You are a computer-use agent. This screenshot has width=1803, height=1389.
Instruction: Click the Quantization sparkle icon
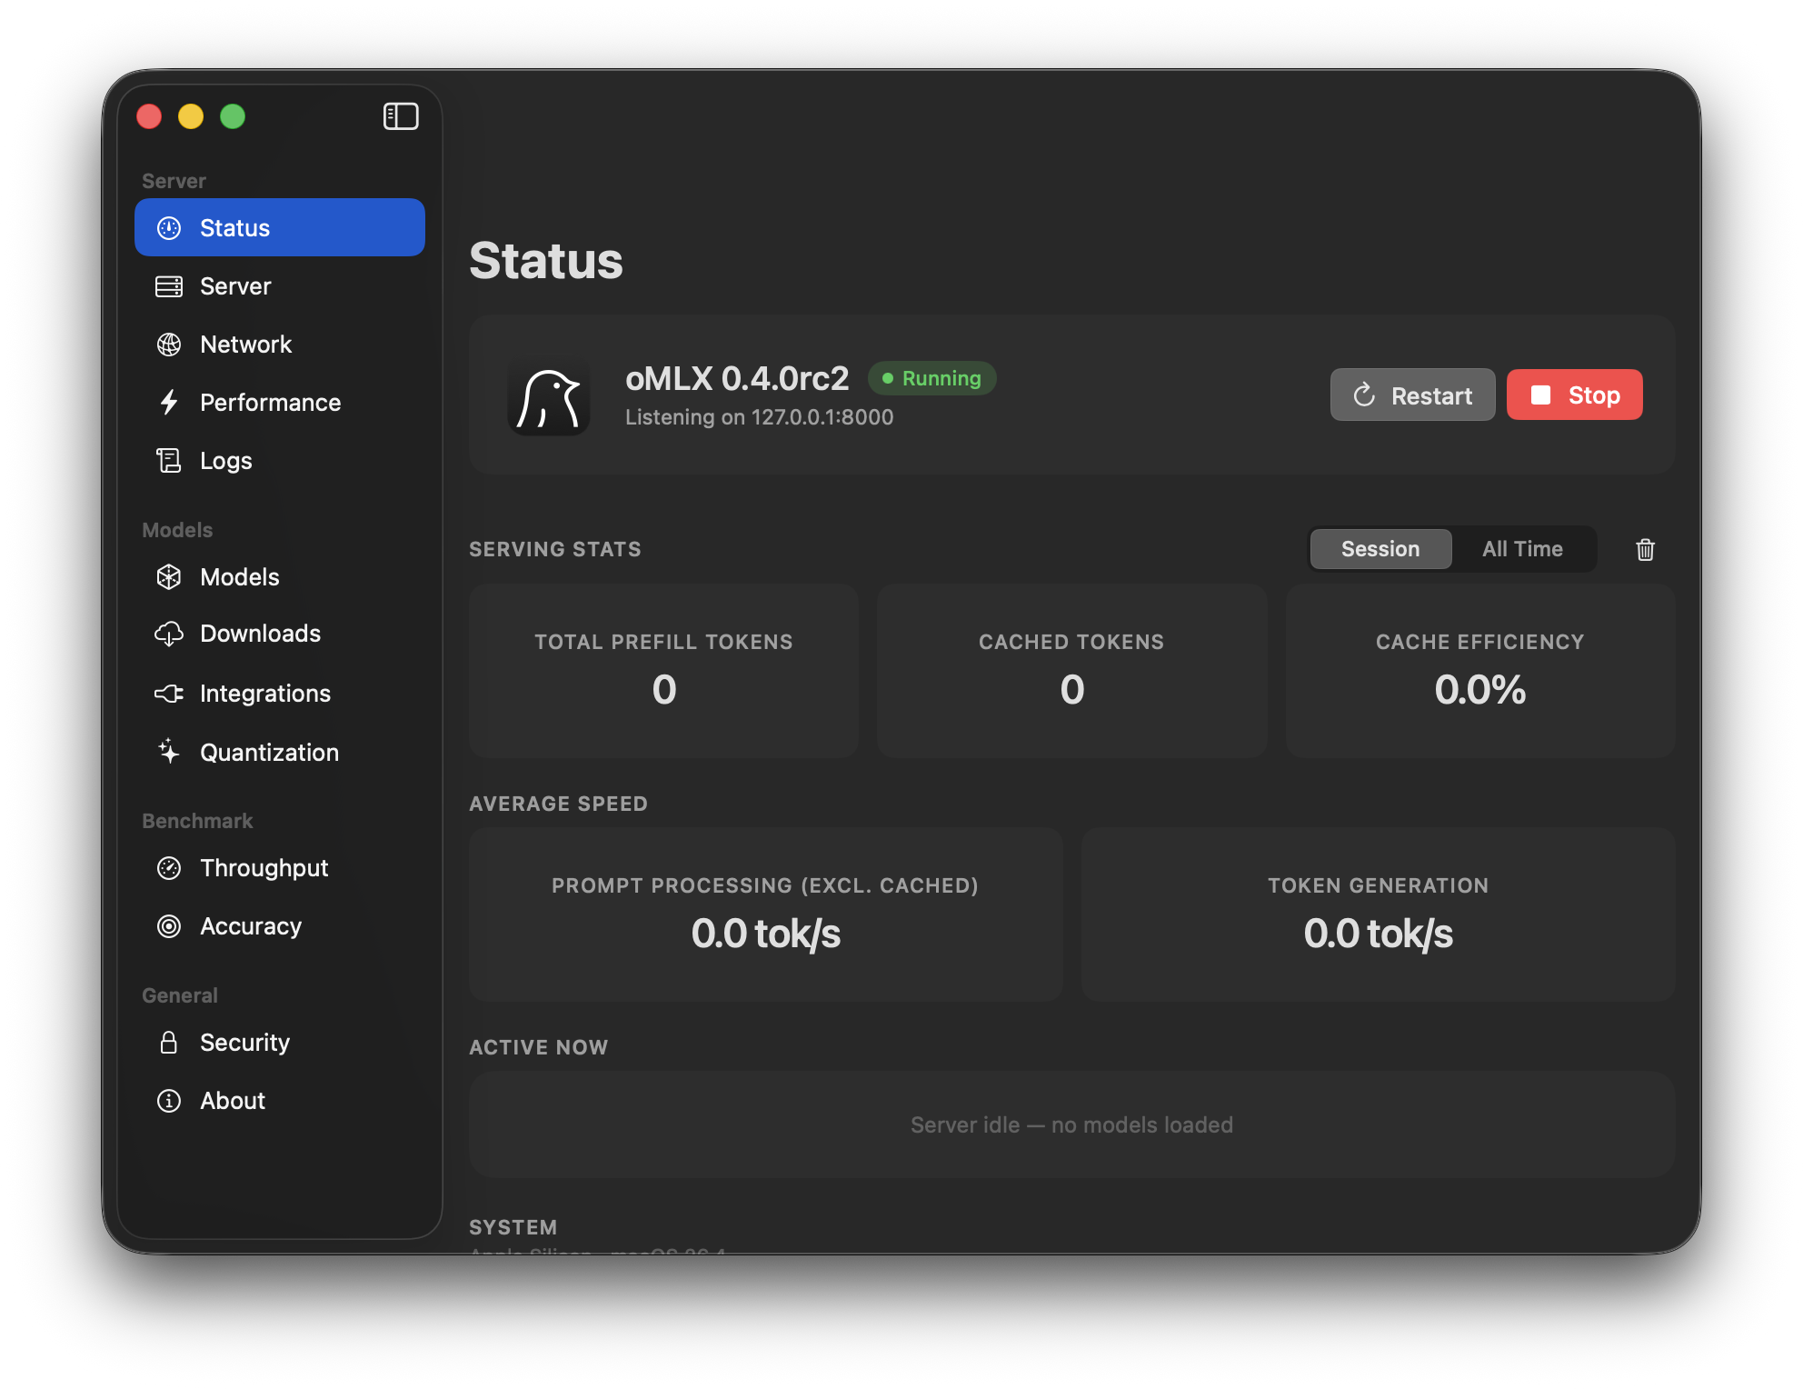coord(169,752)
